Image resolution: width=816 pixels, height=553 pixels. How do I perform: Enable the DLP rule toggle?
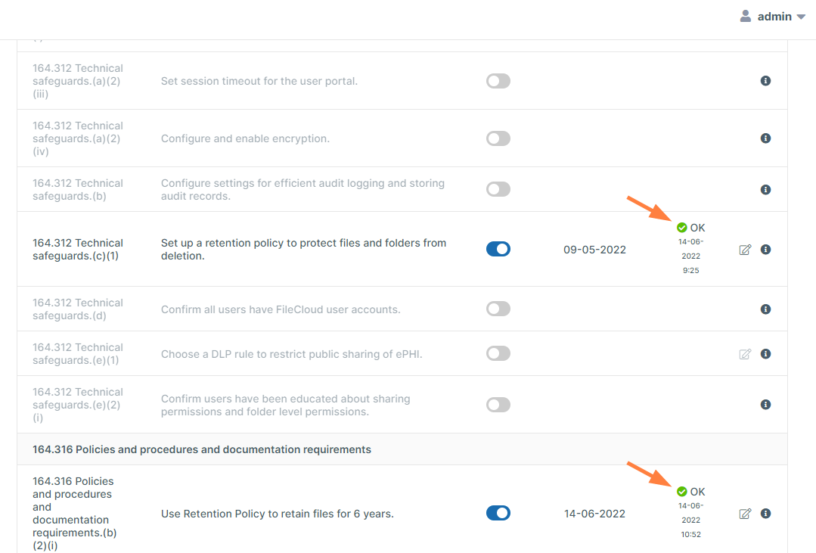click(498, 353)
